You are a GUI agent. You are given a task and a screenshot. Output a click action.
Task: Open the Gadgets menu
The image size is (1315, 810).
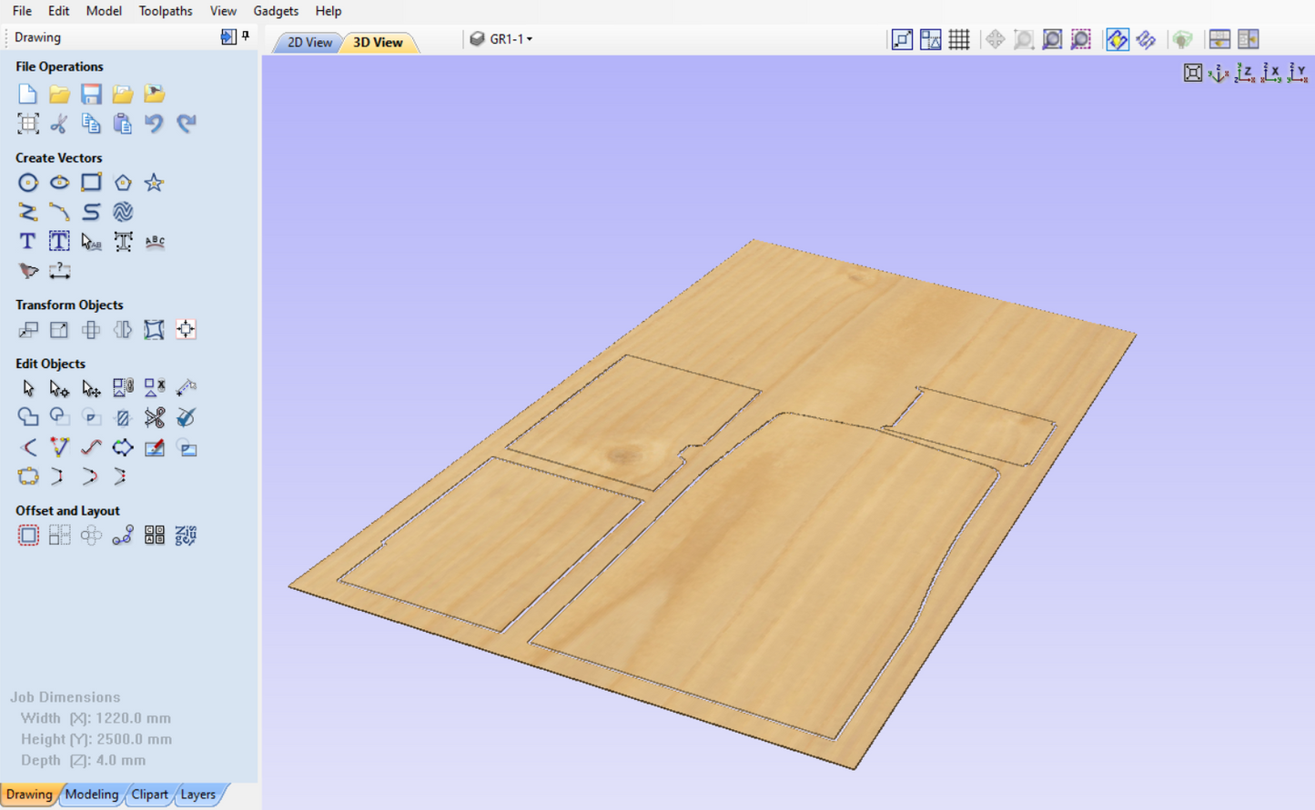click(275, 11)
